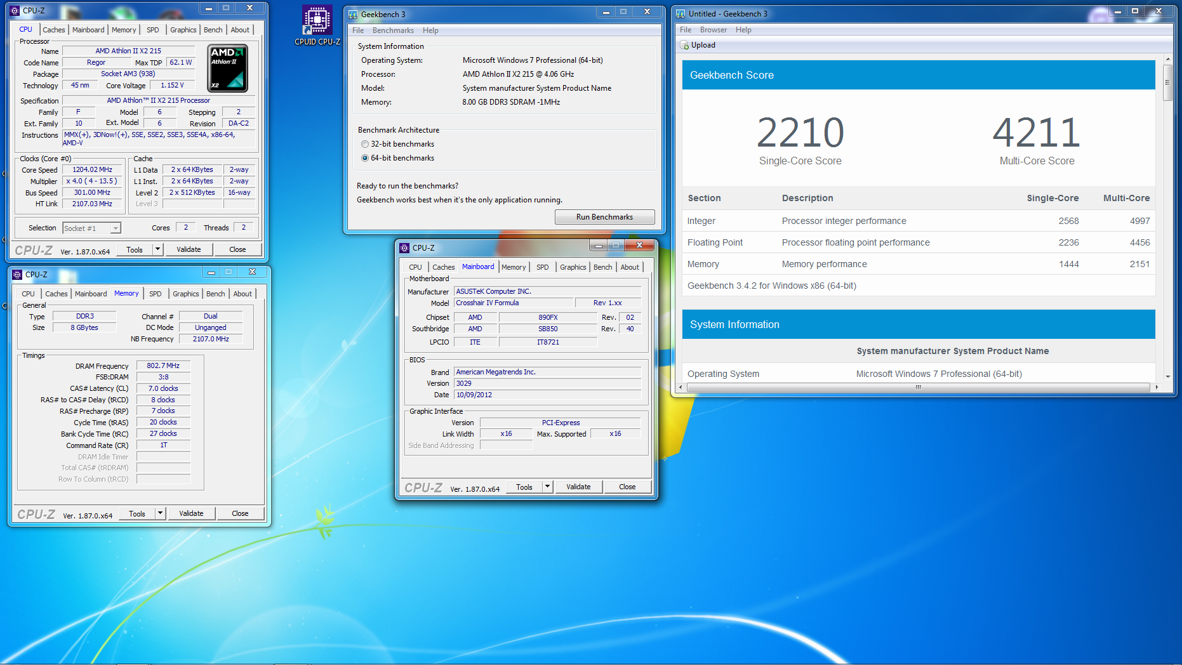Image resolution: width=1182 pixels, height=665 pixels.
Task: Click Validate in Mainboard CPU-Z window
Action: pyautogui.click(x=578, y=487)
